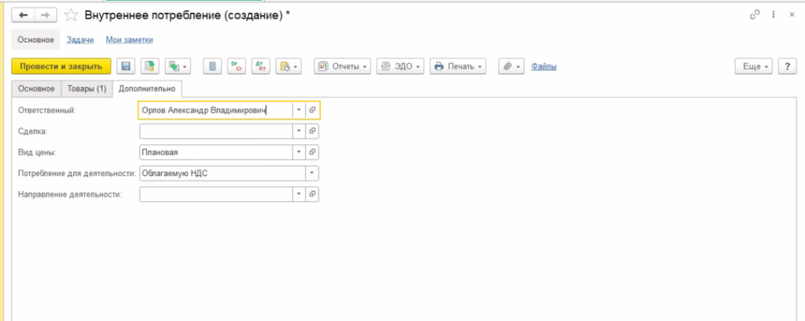Open the Потребление для деятельности dropdown
Viewport: 805px width, 321px height.
tap(312, 172)
